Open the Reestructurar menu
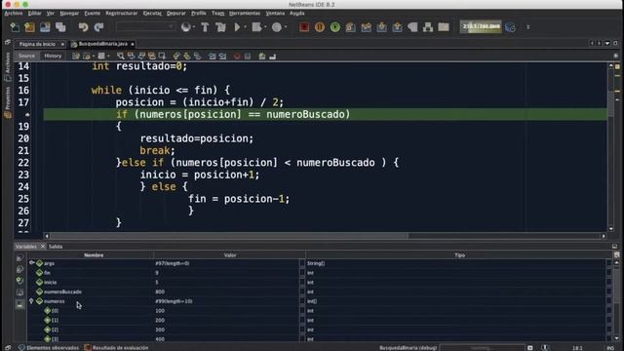The image size is (624, 351). (121, 13)
